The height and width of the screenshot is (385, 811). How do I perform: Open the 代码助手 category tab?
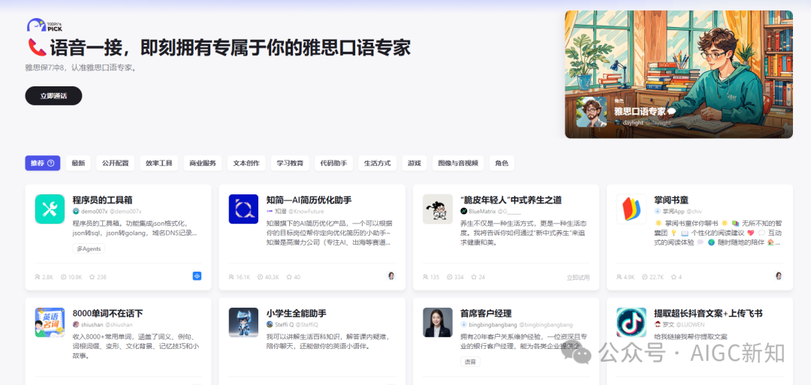(x=333, y=163)
